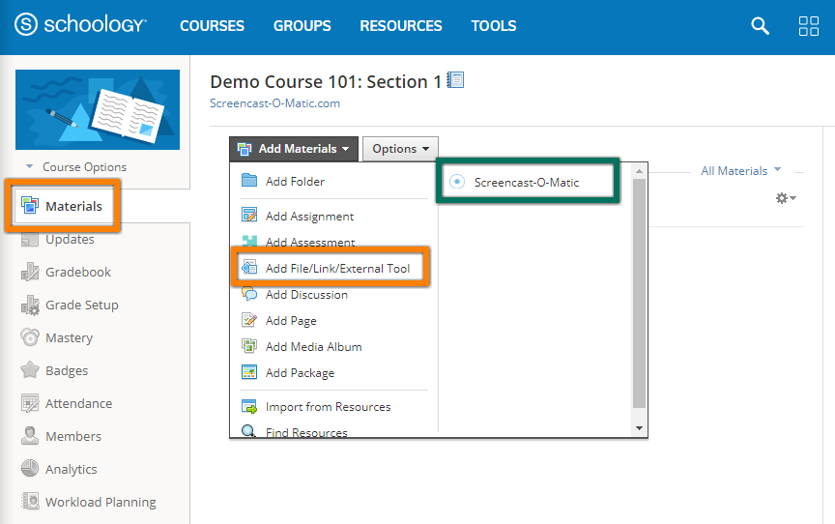Screen dimensions: 835x524
Task: Open the All Materials filter dropdown
Action: pyautogui.click(x=740, y=170)
